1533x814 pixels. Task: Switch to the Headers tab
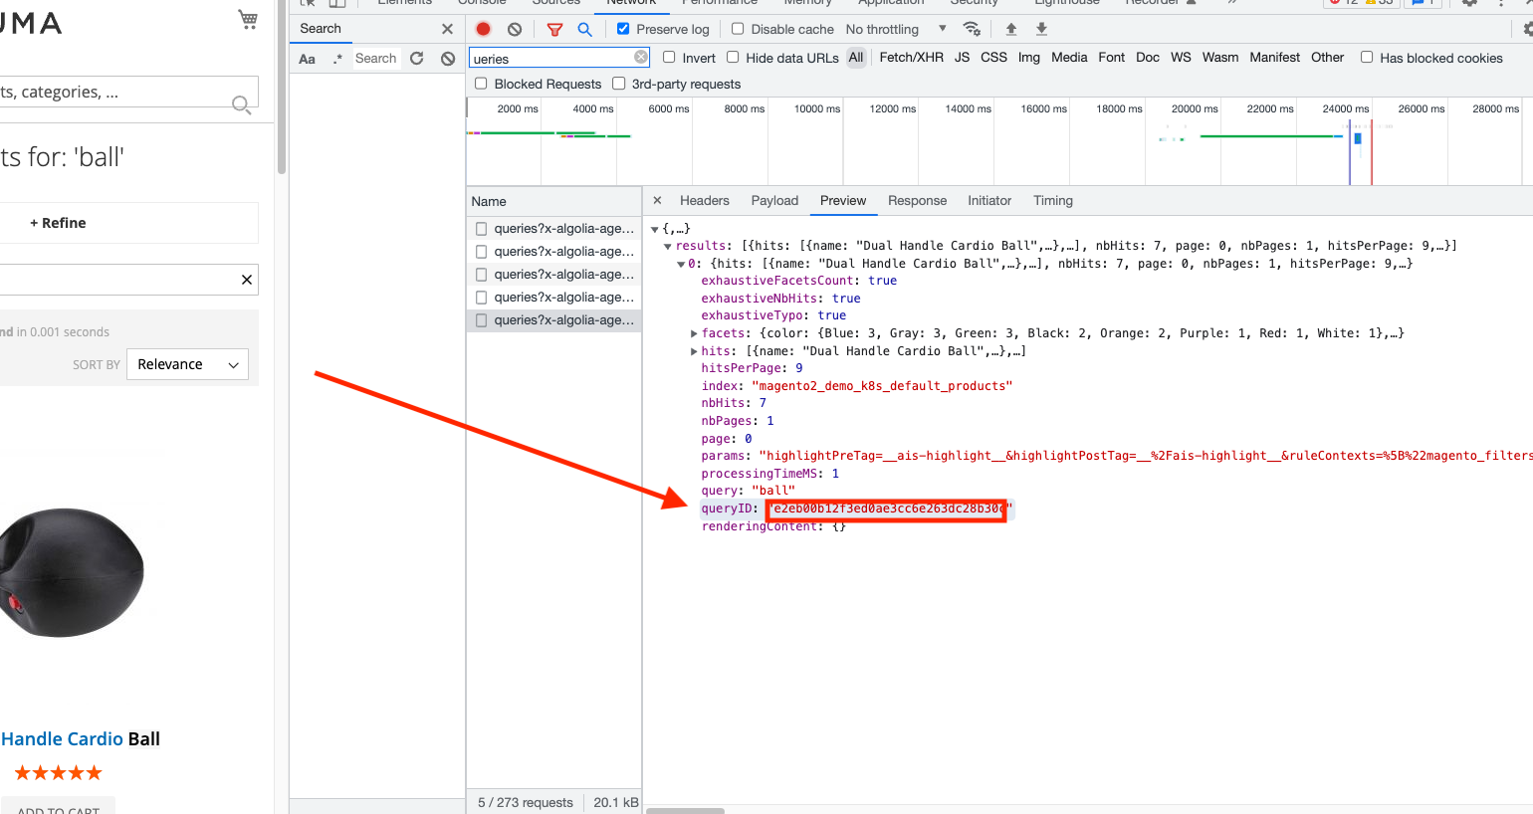pos(705,200)
